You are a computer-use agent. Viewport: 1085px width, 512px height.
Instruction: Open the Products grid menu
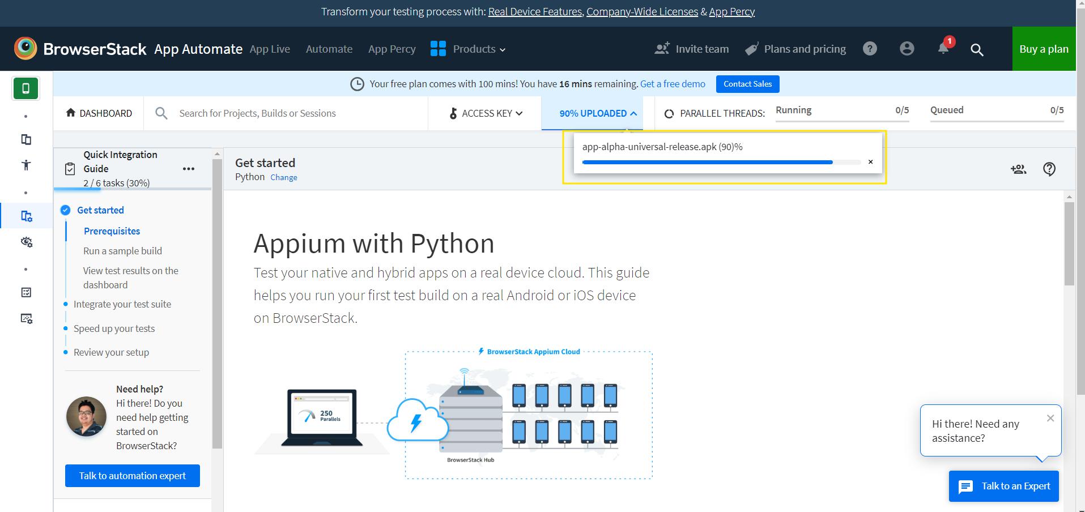pos(467,49)
